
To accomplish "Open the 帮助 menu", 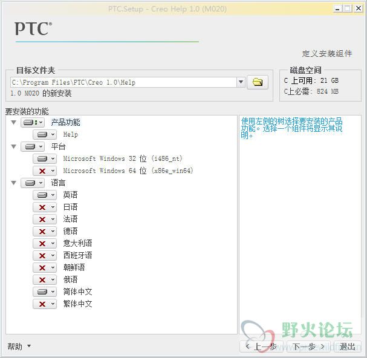I will point(19,347).
